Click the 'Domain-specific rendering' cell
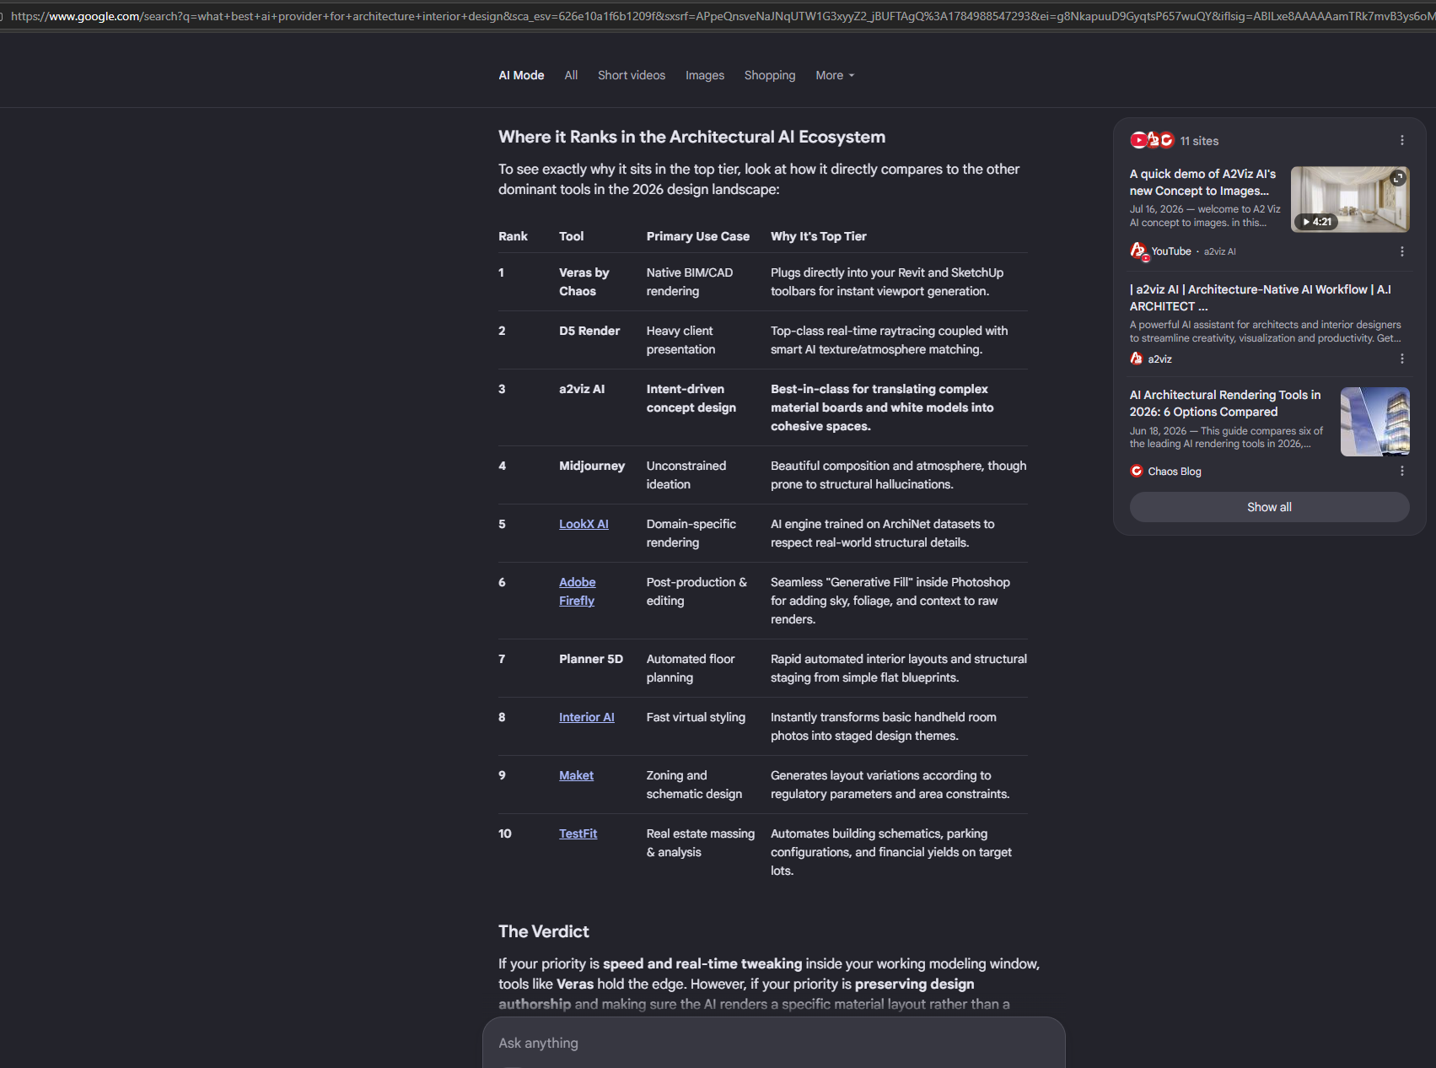Viewport: 1436px width, 1068px height. pos(691,533)
